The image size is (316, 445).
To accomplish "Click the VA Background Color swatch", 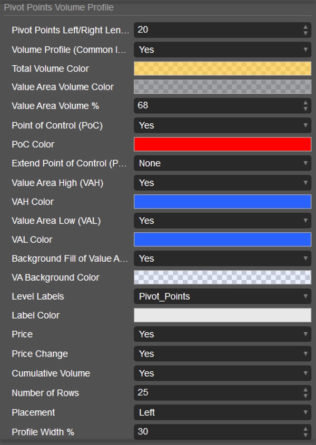I will (x=222, y=278).
